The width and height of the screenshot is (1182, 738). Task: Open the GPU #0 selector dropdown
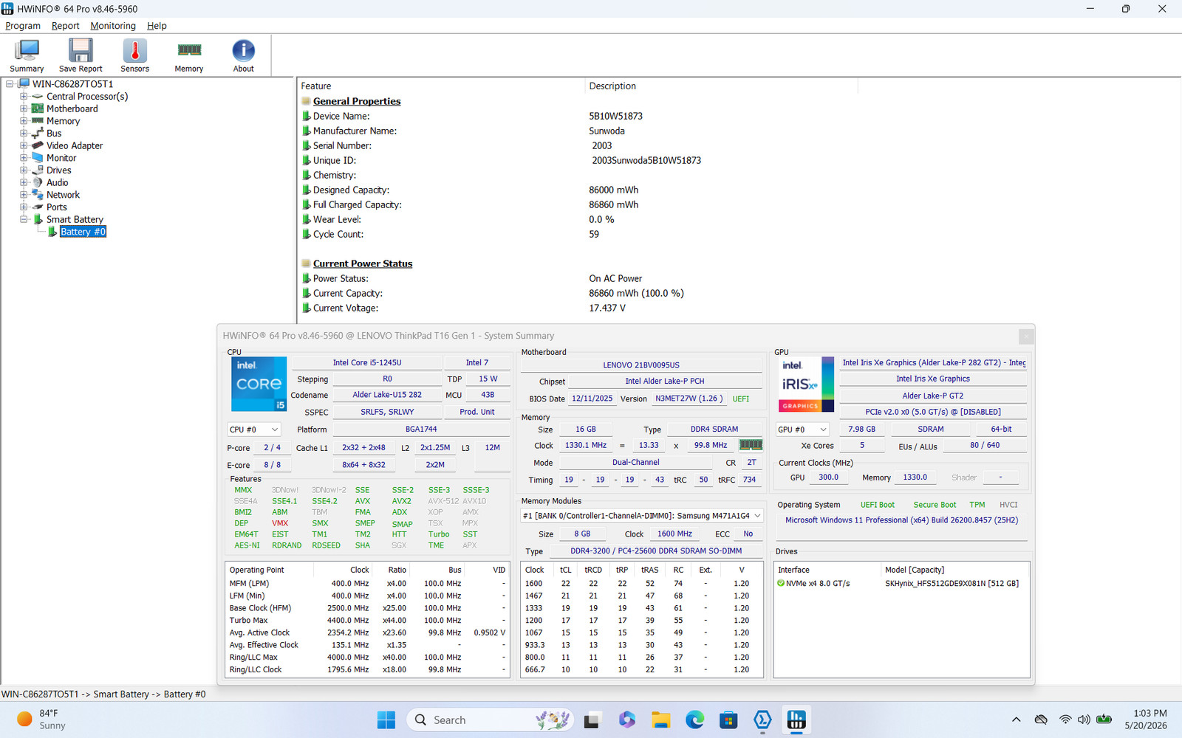[x=802, y=430]
